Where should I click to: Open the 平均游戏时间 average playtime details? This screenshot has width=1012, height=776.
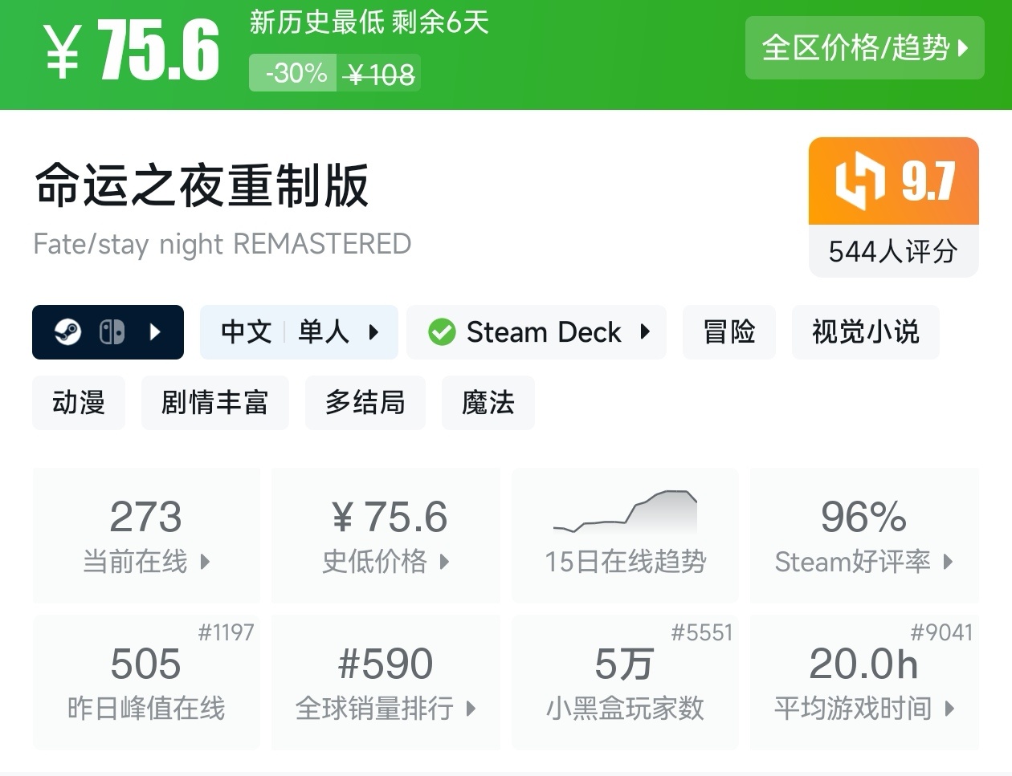click(864, 682)
